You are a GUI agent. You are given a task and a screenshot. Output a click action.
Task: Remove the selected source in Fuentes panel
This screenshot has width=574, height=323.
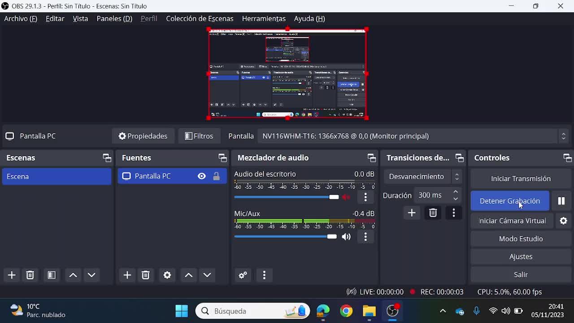click(146, 275)
